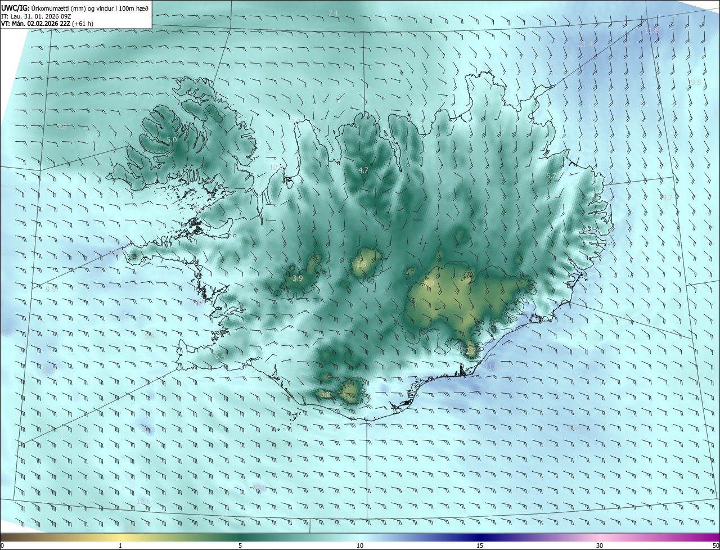
Task: Click the initial time 'IT: Lau. 31. 01. 2026 09Z'
Action: point(36,16)
